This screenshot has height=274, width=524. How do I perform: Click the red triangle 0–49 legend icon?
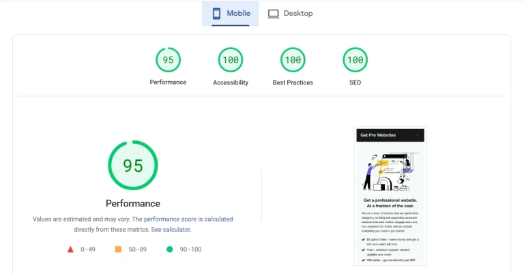[x=70, y=249]
